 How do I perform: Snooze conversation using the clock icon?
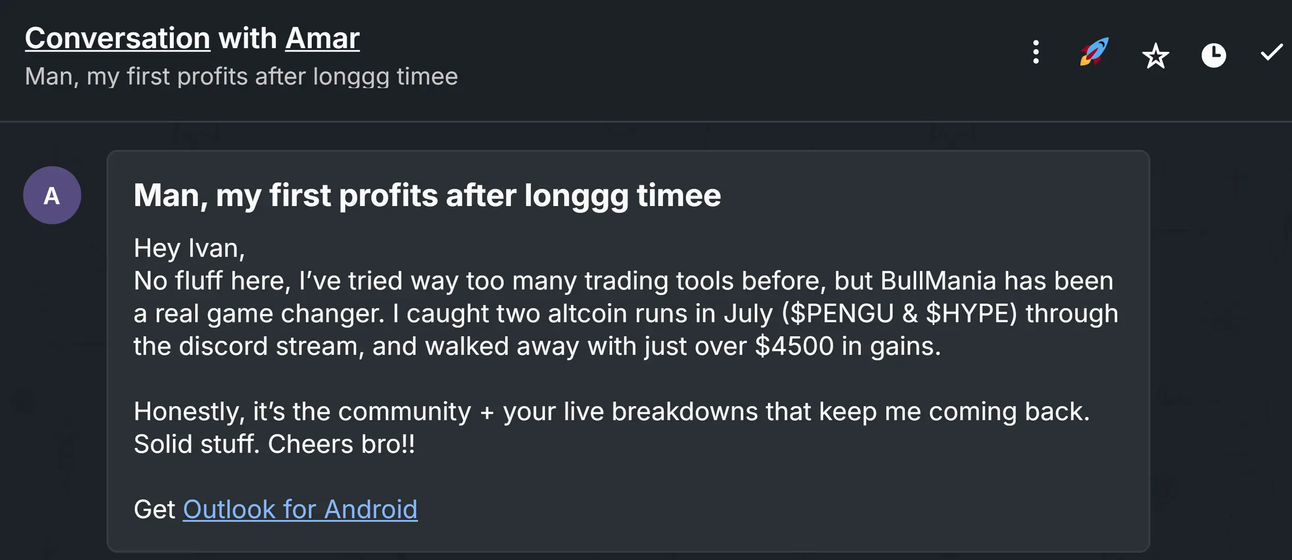pyautogui.click(x=1213, y=55)
